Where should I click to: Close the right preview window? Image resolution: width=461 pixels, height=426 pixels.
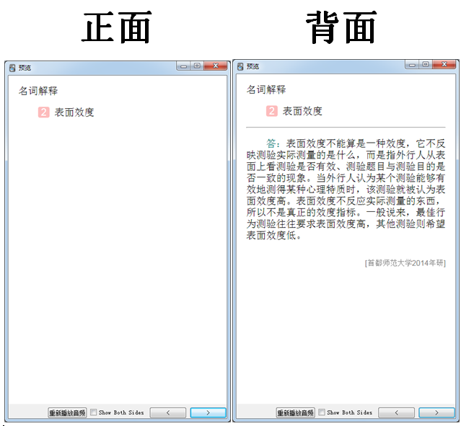[444, 65]
